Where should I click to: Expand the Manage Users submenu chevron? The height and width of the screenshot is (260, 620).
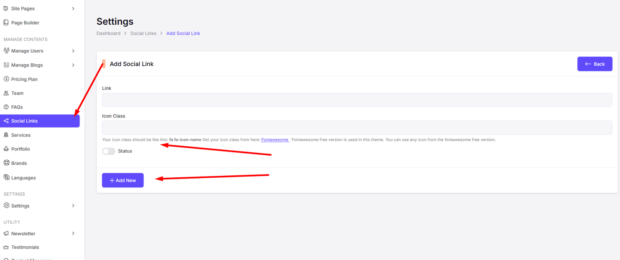pos(73,51)
